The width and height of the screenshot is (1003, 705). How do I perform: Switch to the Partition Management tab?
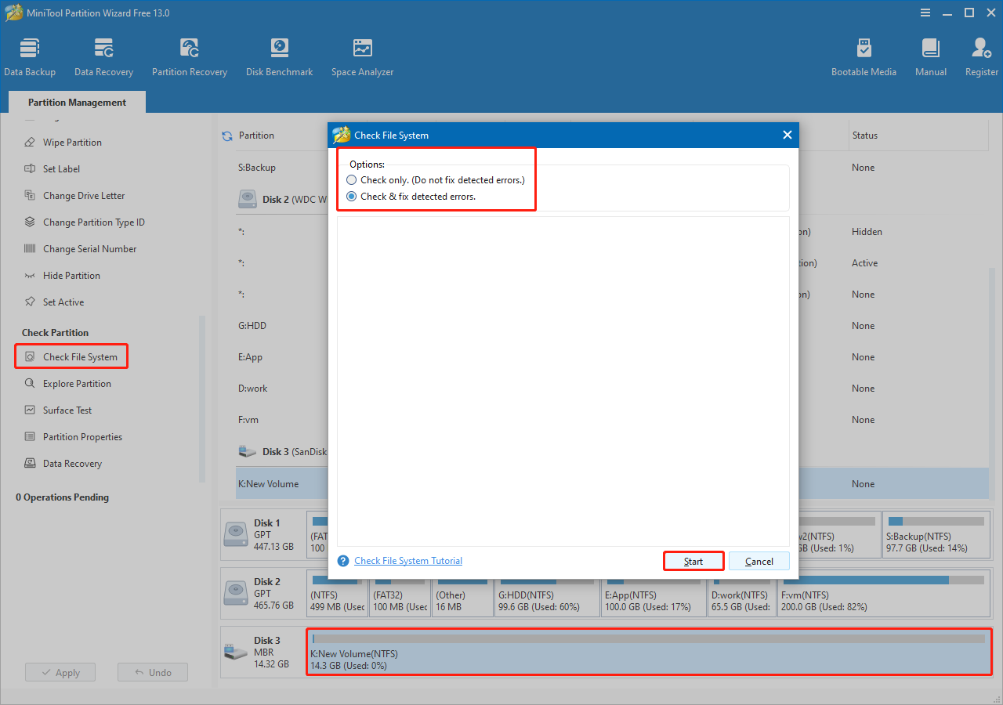76,102
